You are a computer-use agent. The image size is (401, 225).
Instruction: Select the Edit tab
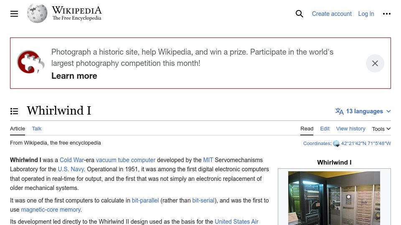(325, 129)
